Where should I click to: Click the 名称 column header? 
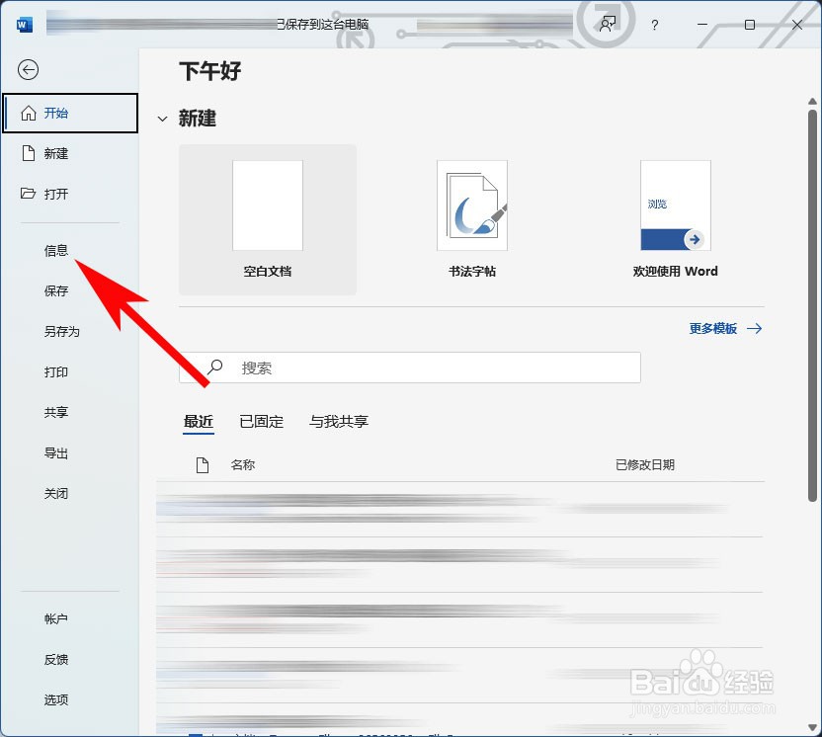(x=243, y=465)
